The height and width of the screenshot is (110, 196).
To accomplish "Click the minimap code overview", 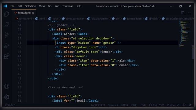I will click(185, 33).
